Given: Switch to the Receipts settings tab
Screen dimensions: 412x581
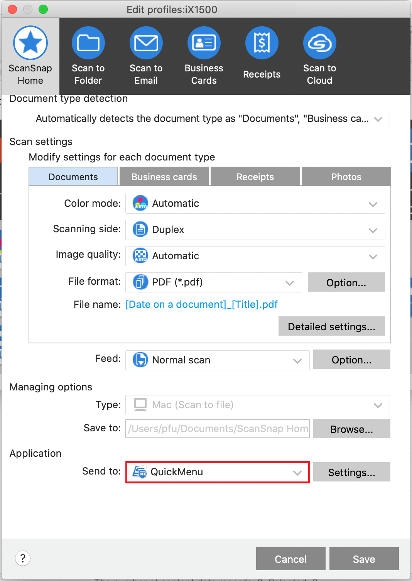Looking at the screenshot, I should [x=255, y=177].
